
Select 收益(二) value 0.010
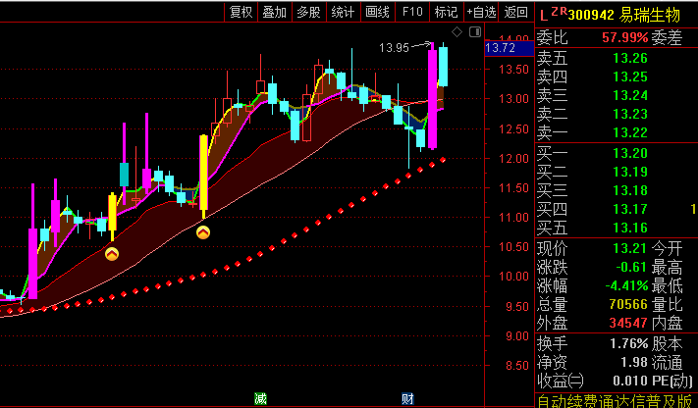630,381
